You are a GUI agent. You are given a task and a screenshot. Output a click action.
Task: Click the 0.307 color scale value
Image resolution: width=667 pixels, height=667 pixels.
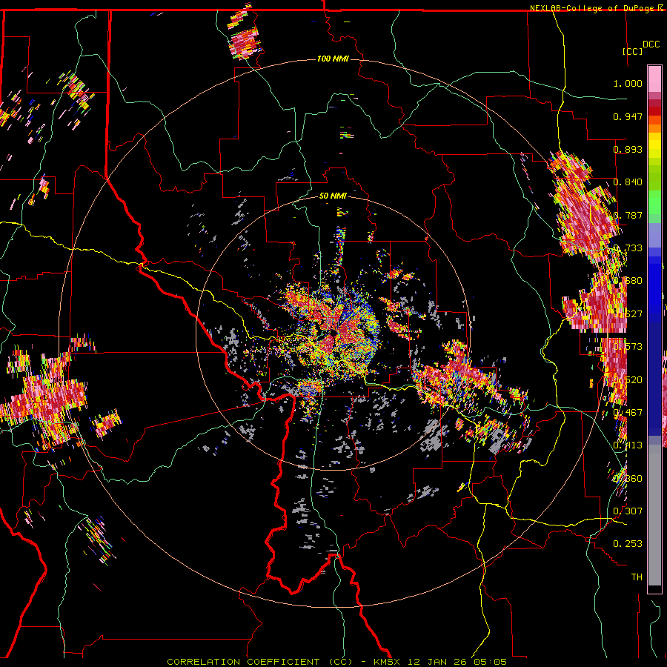click(628, 511)
